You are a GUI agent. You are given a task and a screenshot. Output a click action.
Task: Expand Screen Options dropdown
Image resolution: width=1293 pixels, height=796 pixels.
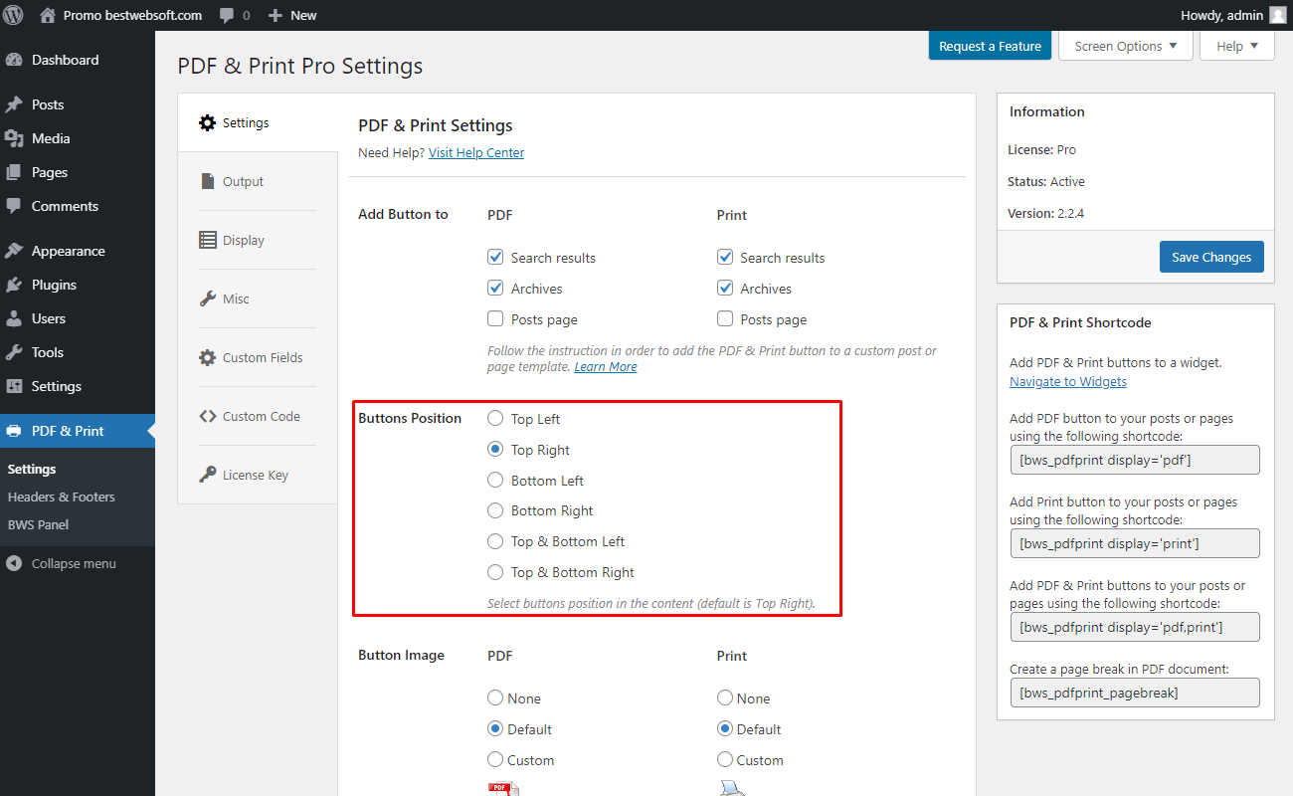(1126, 46)
